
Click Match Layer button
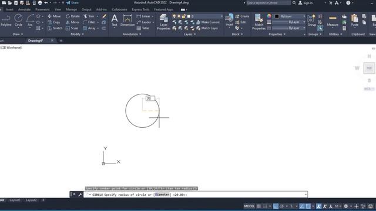click(207, 28)
